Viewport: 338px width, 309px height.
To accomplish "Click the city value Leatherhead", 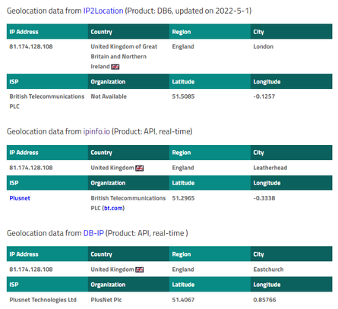I will pos(270,168).
